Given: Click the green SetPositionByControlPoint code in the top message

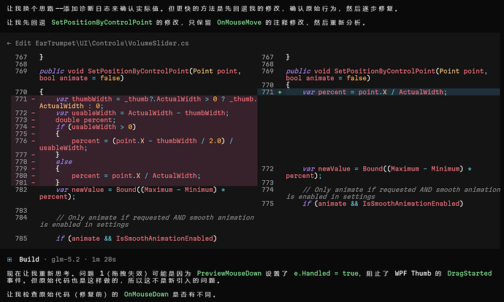Looking at the screenshot, I should pyautogui.click(x=102, y=23).
